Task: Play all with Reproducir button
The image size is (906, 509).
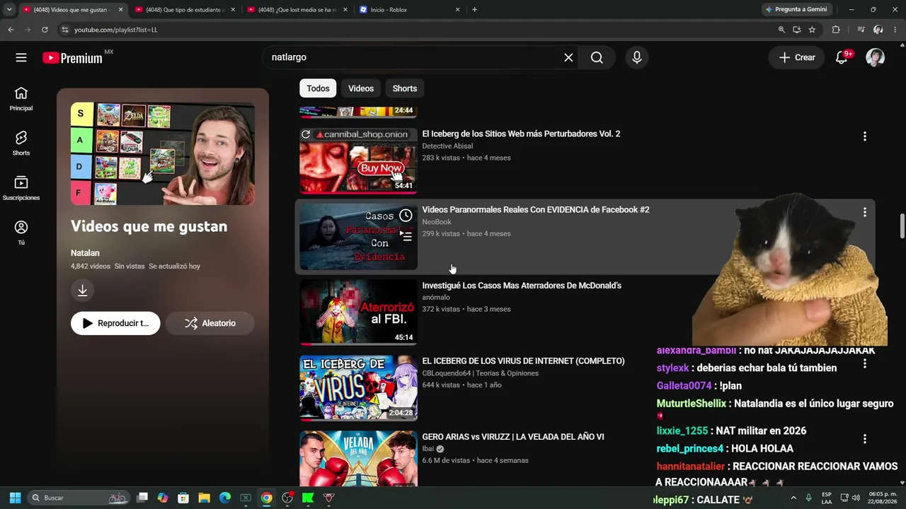Action: click(x=115, y=323)
